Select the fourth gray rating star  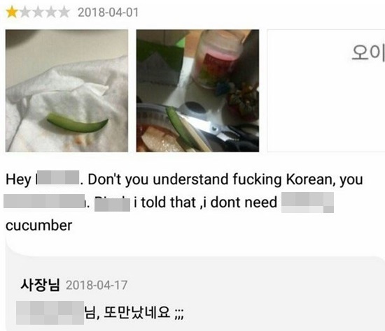51,13
